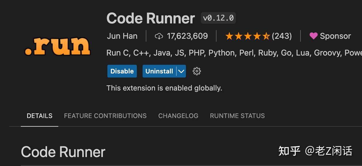
Task: Open publisher Jun Han's page
Action: (122, 36)
